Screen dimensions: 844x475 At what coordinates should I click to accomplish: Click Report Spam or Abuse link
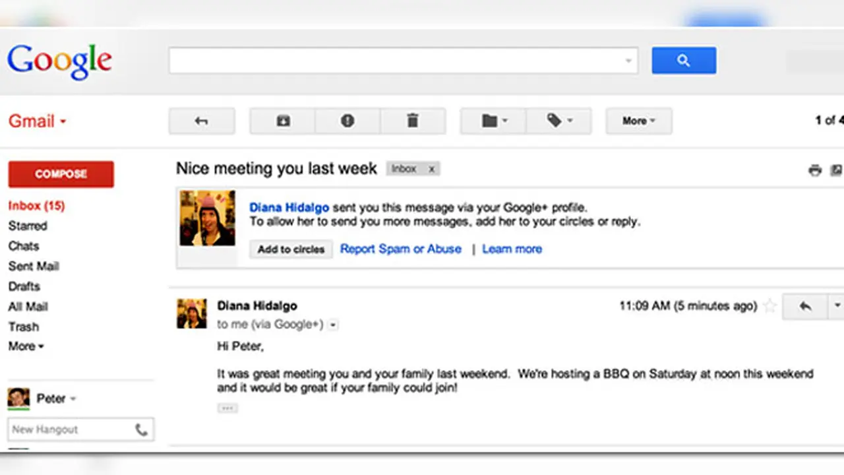(x=401, y=249)
